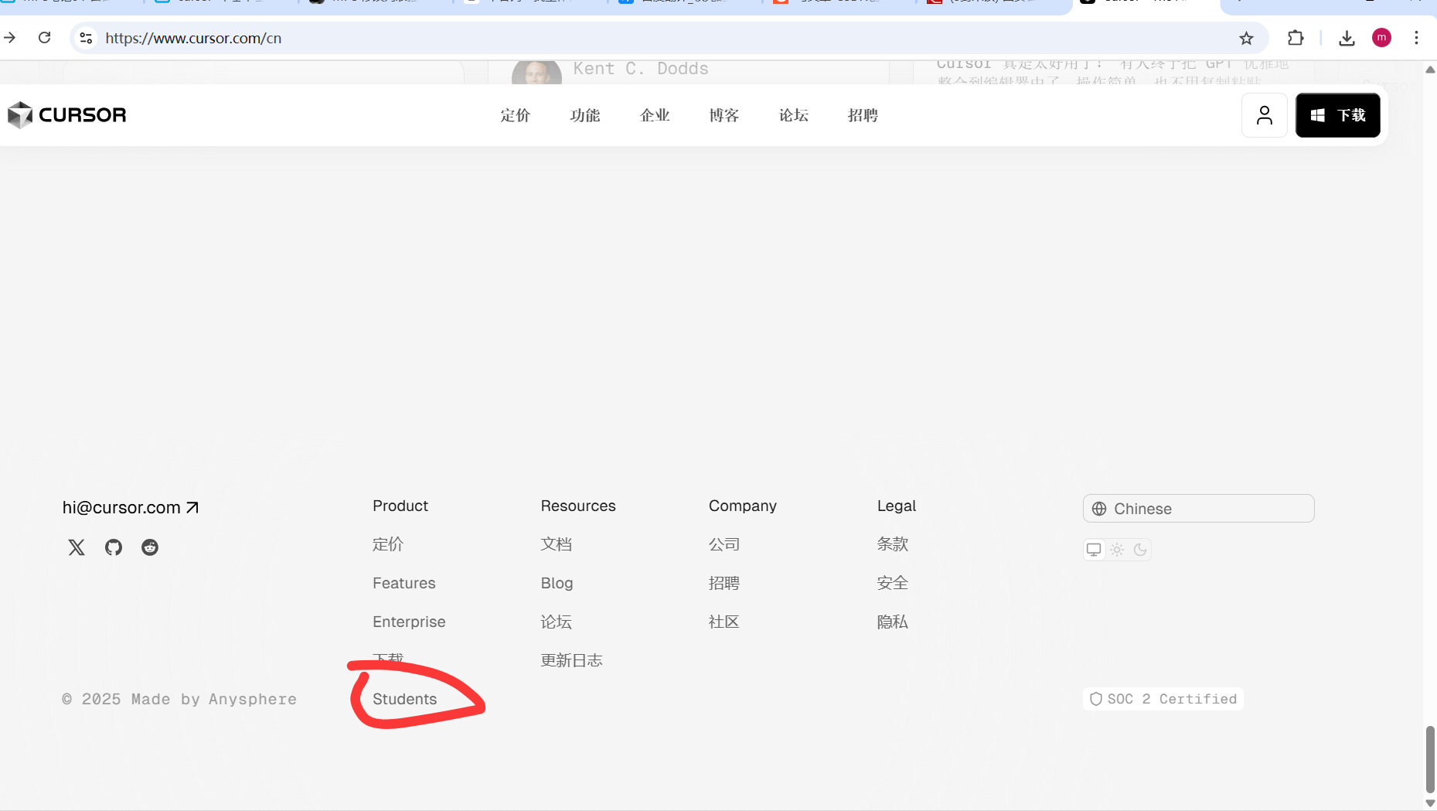The width and height of the screenshot is (1437, 811).
Task: Open footer Product 定价 link
Action: [388, 544]
